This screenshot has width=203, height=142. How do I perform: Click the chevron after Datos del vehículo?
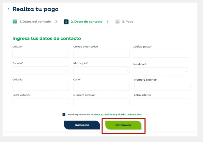(56, 22)
